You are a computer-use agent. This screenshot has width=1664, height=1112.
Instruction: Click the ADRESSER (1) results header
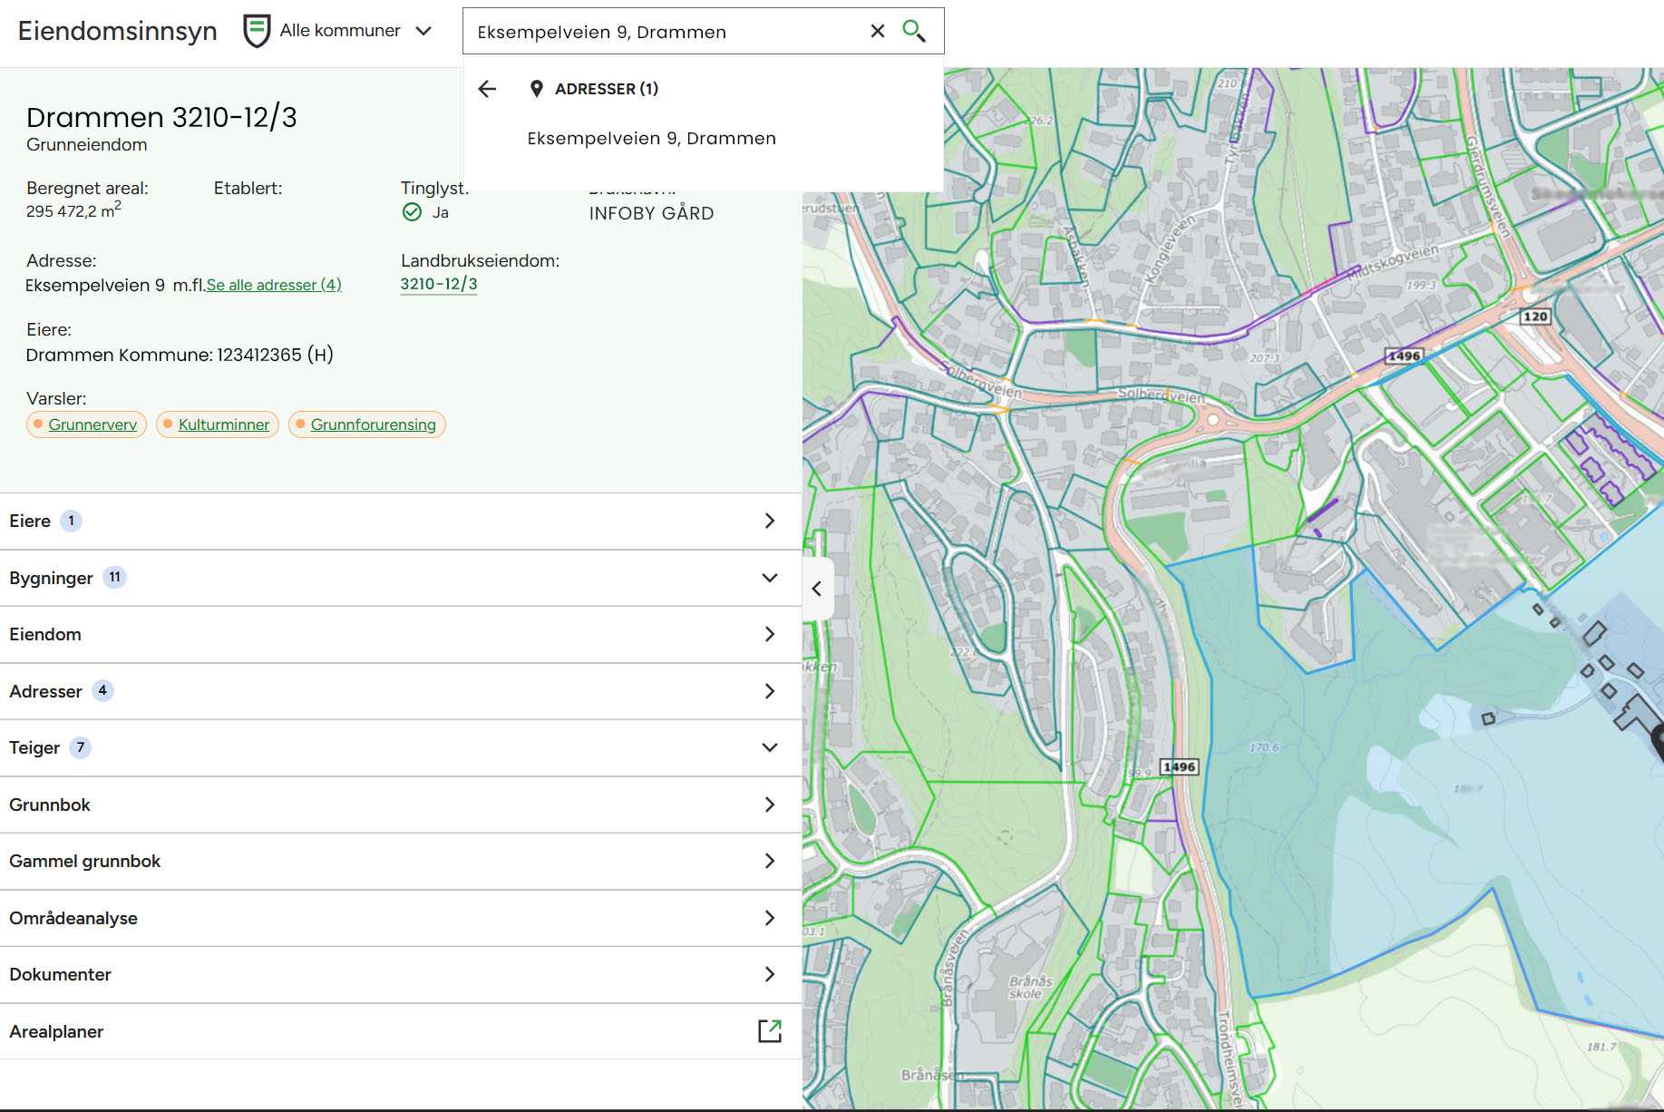tap(606, 89)
